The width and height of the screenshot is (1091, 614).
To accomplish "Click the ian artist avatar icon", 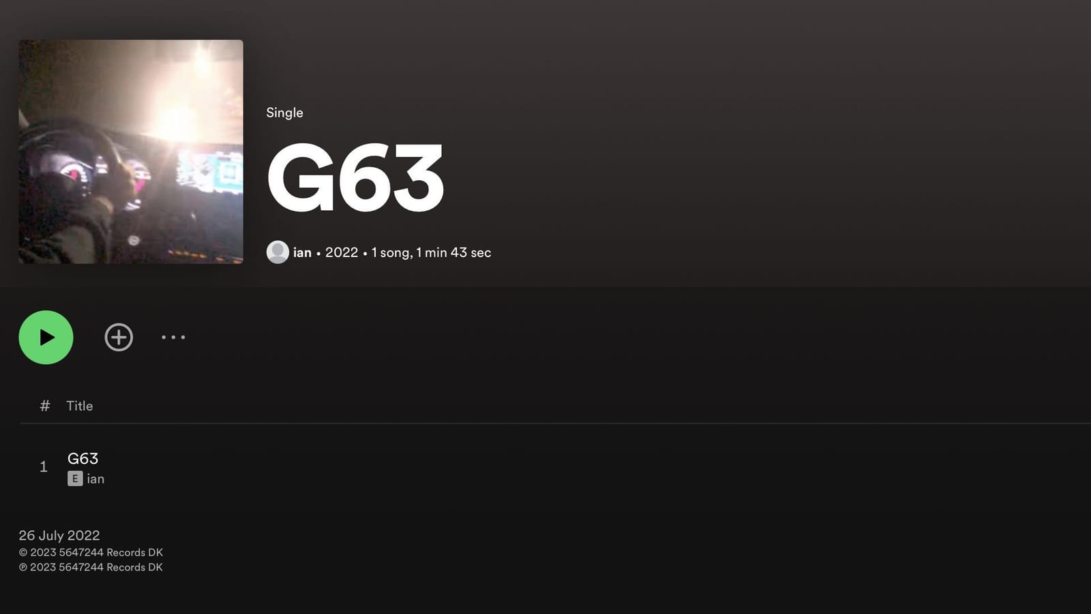I will [278, 252].
